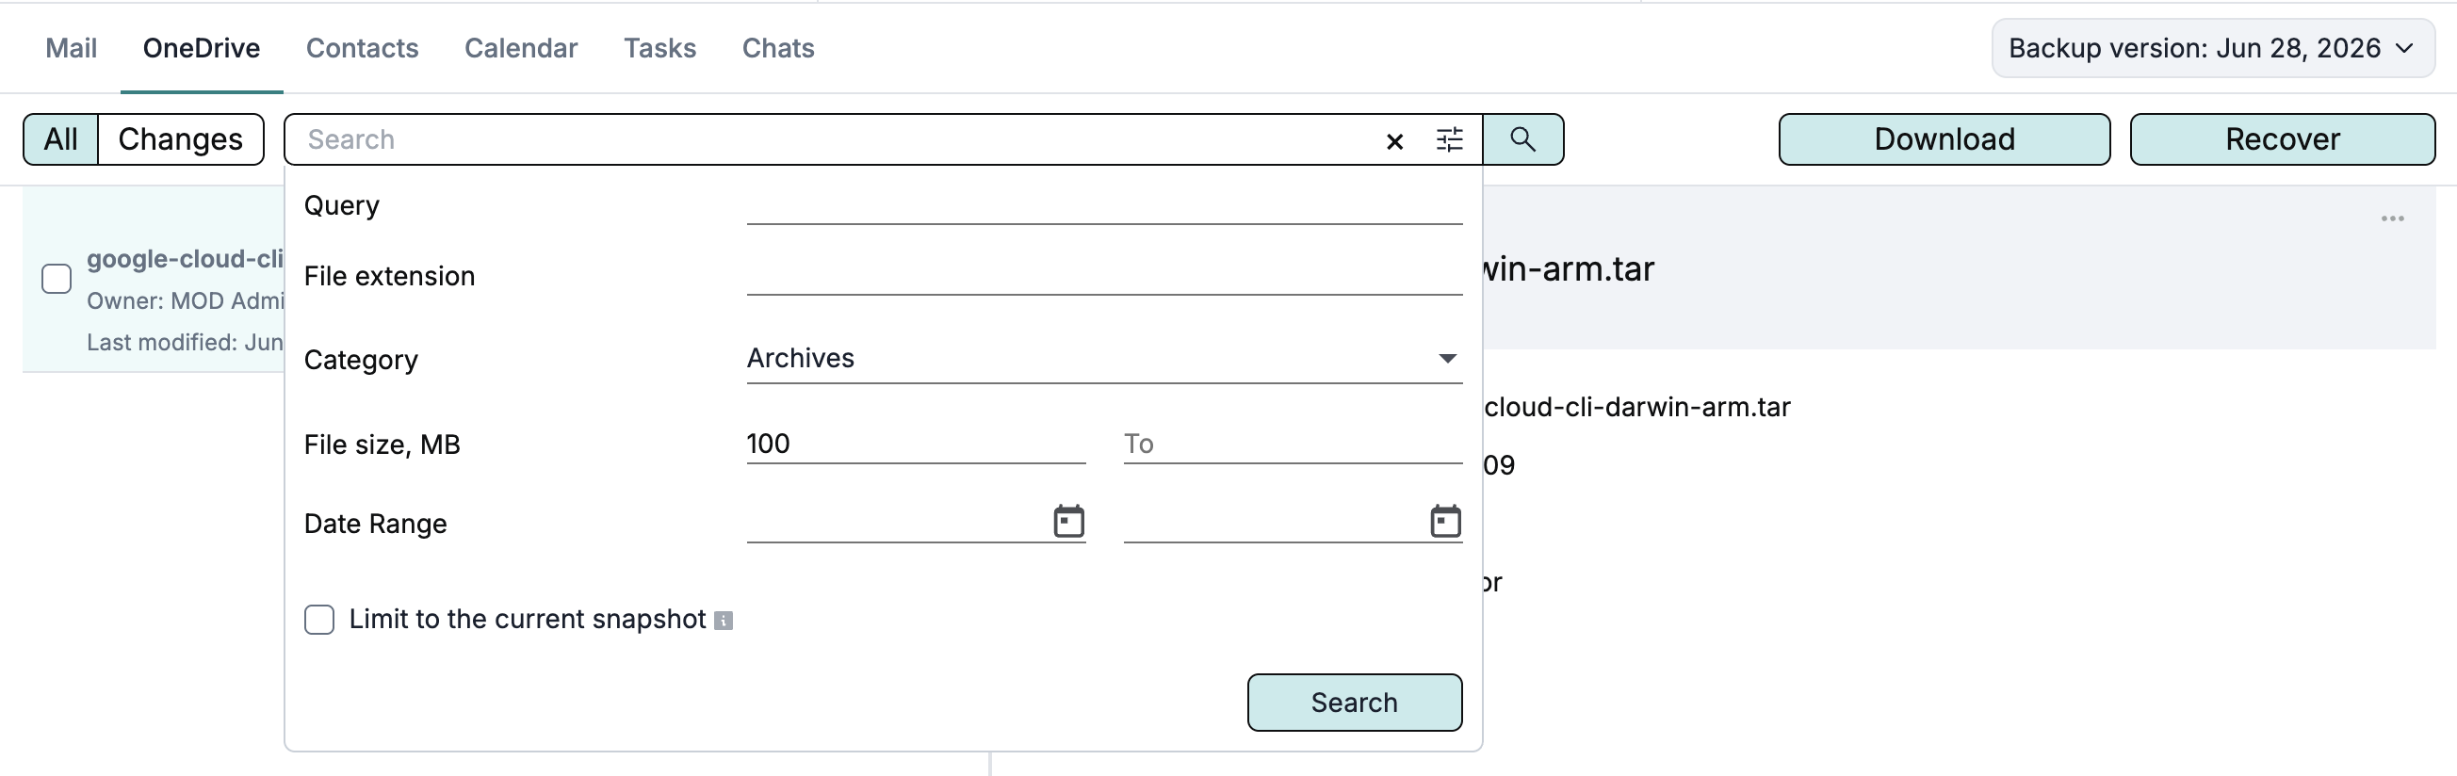Select the google-cloud-cli file checkbox
Screen dimensions: 2457x776
[57, 280]
